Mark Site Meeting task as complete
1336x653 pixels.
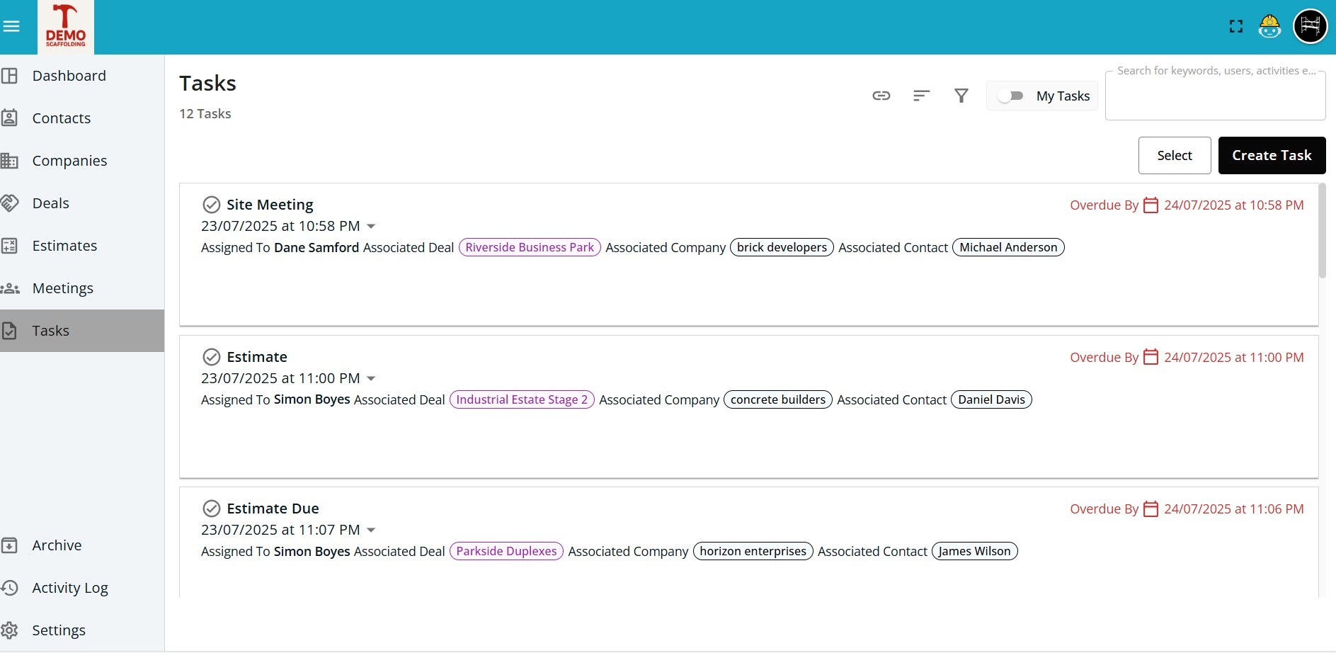coord(212,205)
